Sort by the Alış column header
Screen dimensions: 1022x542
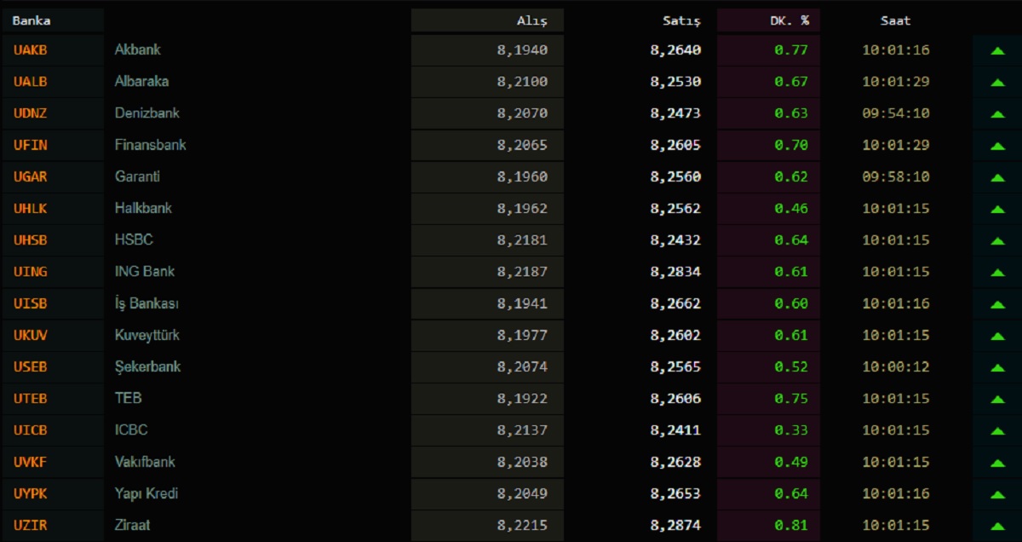[x=532, y=20]
